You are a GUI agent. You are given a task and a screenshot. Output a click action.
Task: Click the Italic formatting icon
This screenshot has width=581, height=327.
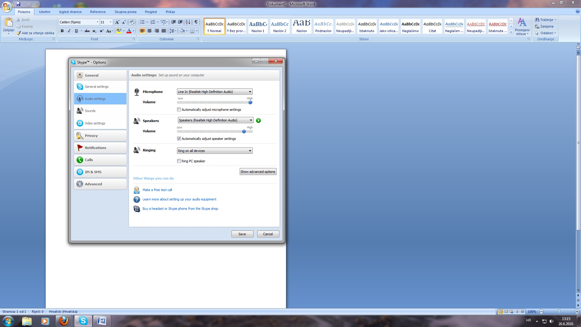[69, 31]
